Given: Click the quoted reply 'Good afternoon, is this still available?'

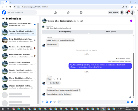Looking at the screenshot, I should 119,62.
